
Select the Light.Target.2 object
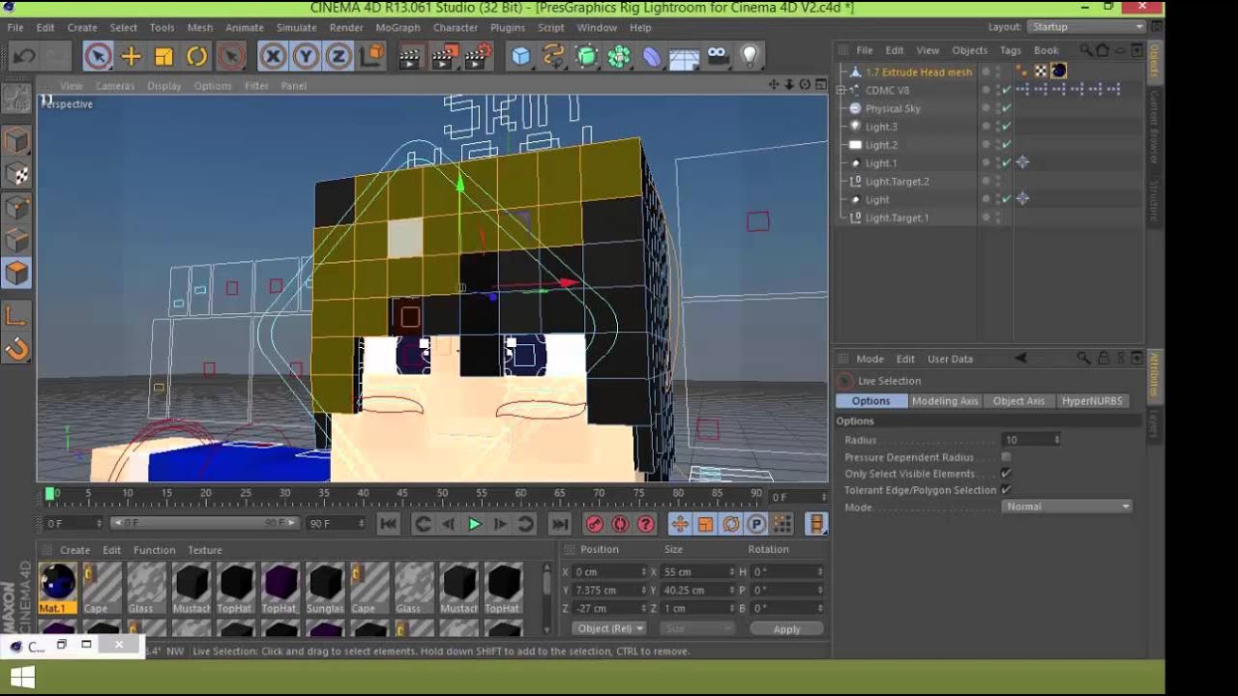point(897,181)
